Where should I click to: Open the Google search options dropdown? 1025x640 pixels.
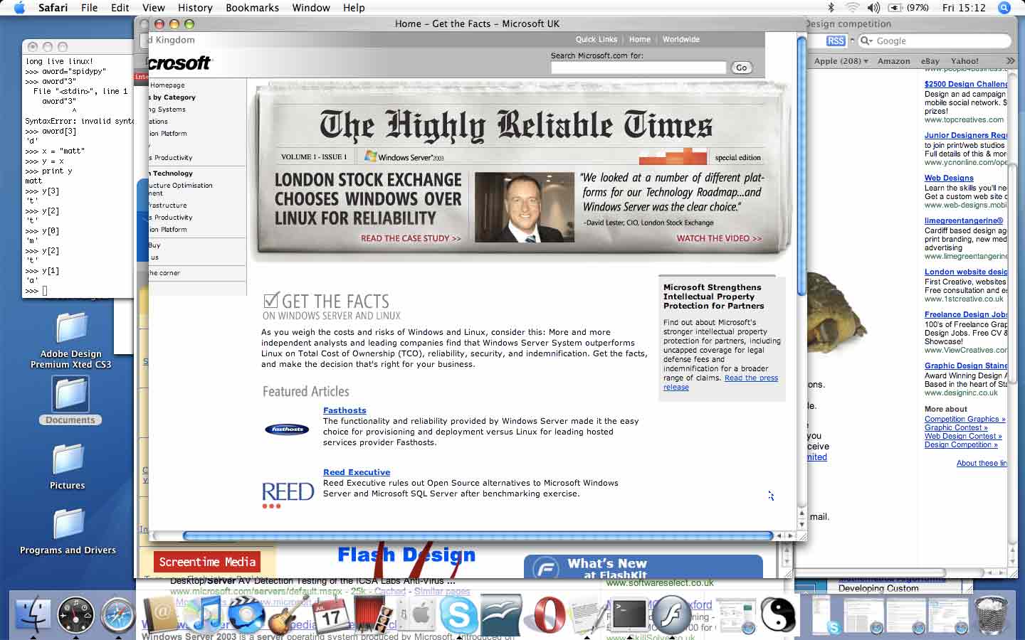click(866, 41)
